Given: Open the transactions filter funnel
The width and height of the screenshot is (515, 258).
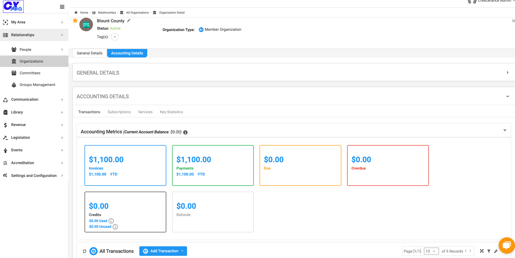Looking at the screenshot, I should coord(489,251).
